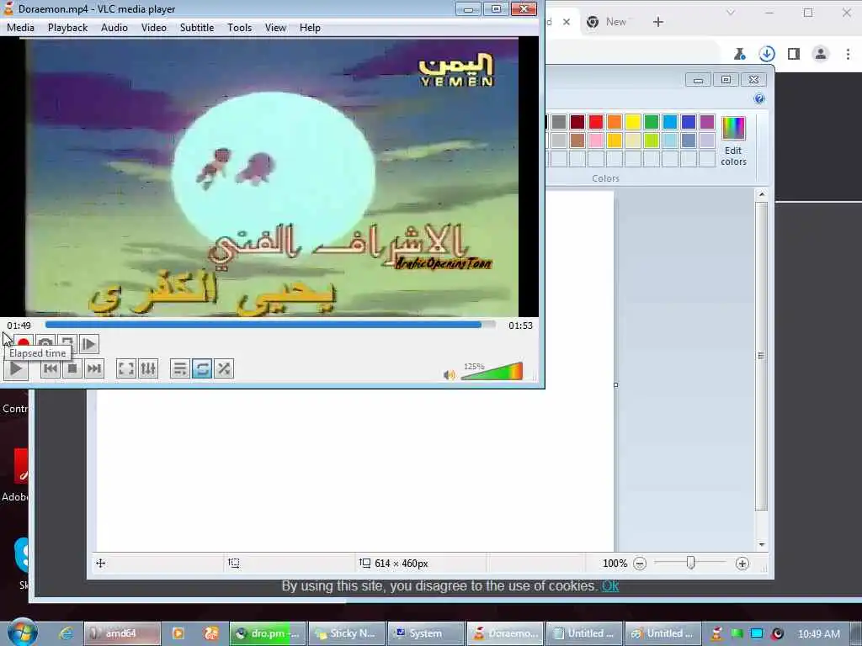Image resolution: width=862 pixels, height=646 pixels.
Task: Open the VLC Help menu
Action: tap(310, 28)
